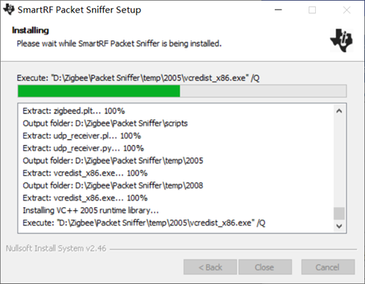Click the Close button

click(265, 267)
